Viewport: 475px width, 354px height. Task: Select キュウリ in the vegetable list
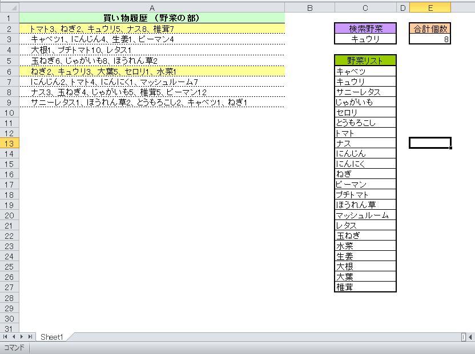click(x=365, y=82)
